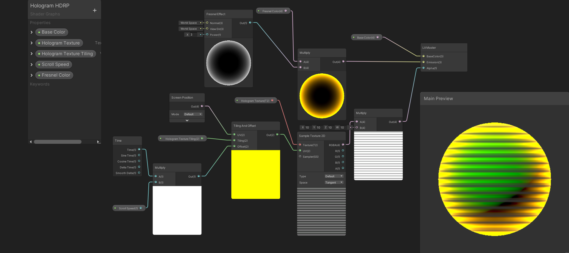Click the Emission(3) input port on Lit Master

[x=423, y=62]
